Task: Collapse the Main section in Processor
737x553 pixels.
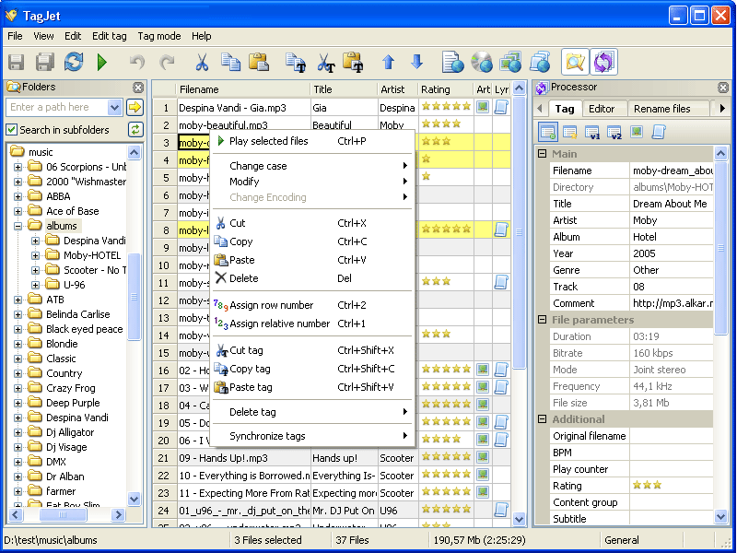Action: coord(543,154)
